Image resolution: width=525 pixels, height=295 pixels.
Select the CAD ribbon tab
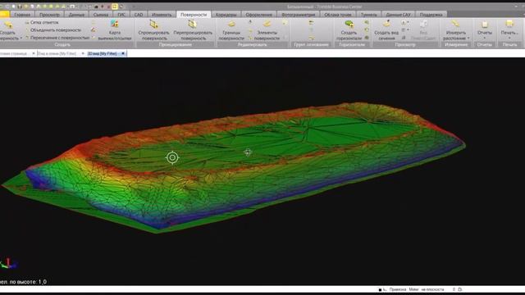pos(139,15)
